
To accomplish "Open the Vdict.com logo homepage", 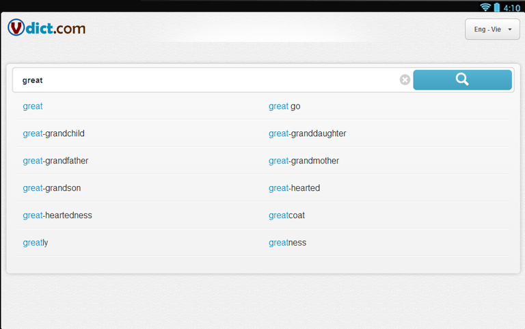I will 46,27.
